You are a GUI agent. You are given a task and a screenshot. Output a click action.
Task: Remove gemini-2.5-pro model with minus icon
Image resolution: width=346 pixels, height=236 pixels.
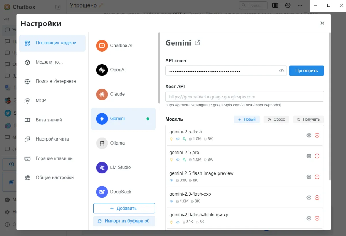(x=317, y=156)
